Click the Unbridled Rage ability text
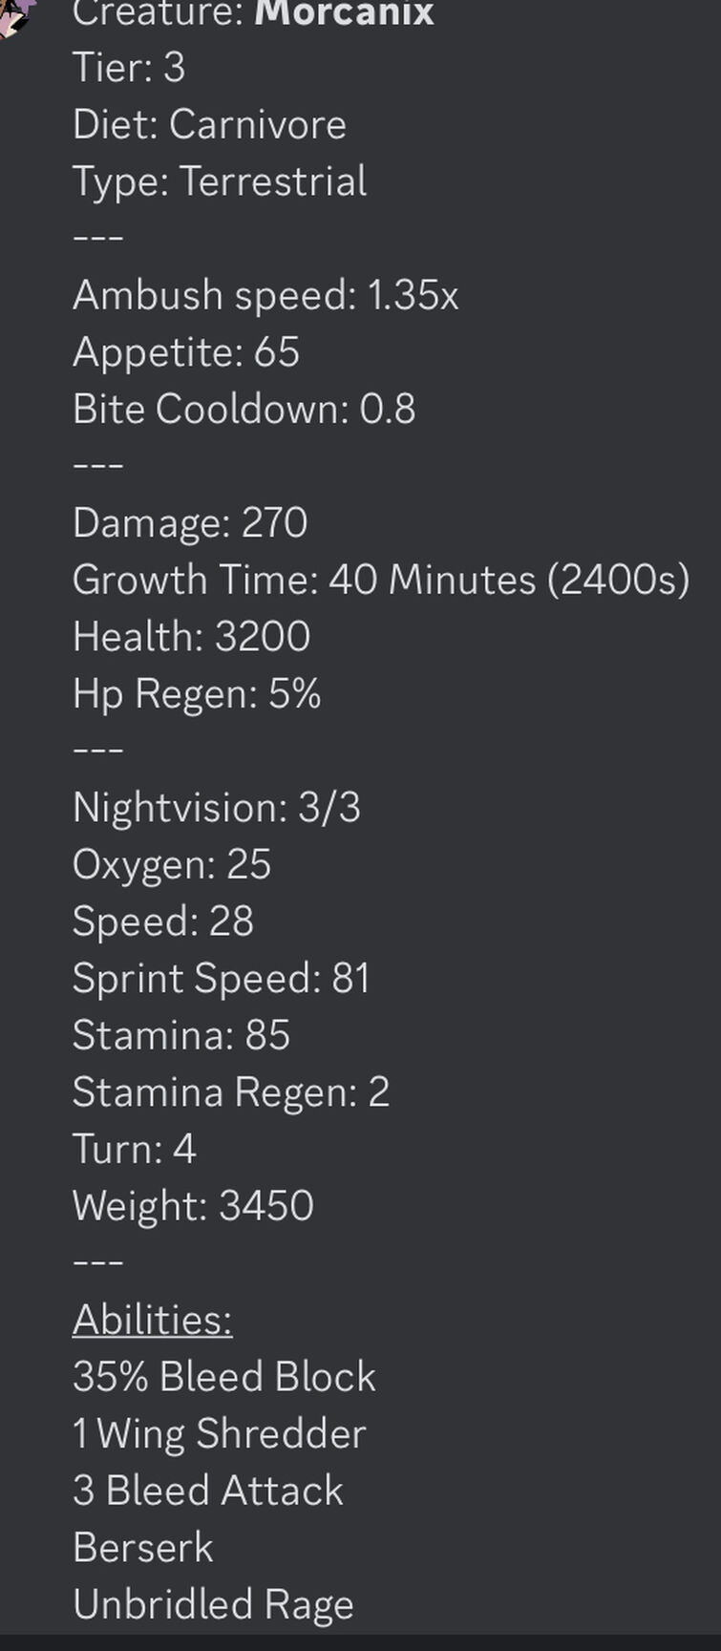Image resolution: width=721 pixels, height=1651 pixels. pos(213,1604)
